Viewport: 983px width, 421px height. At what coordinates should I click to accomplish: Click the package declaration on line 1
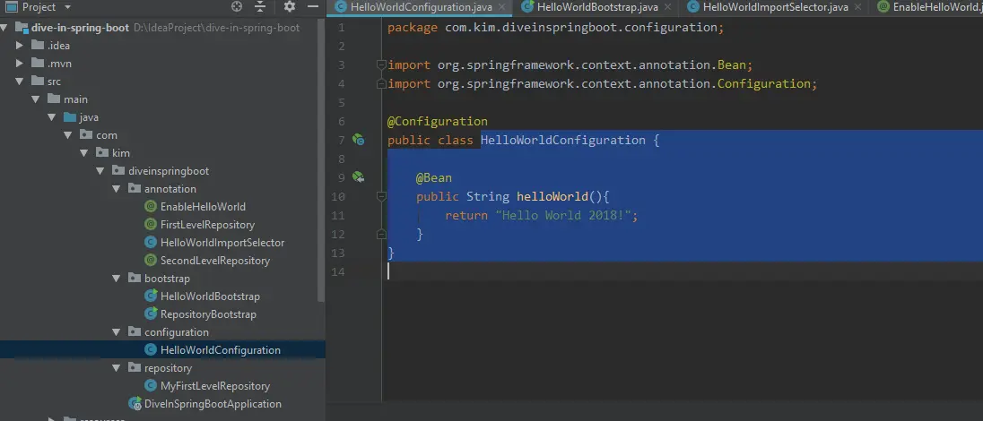[x=555, y=28]
